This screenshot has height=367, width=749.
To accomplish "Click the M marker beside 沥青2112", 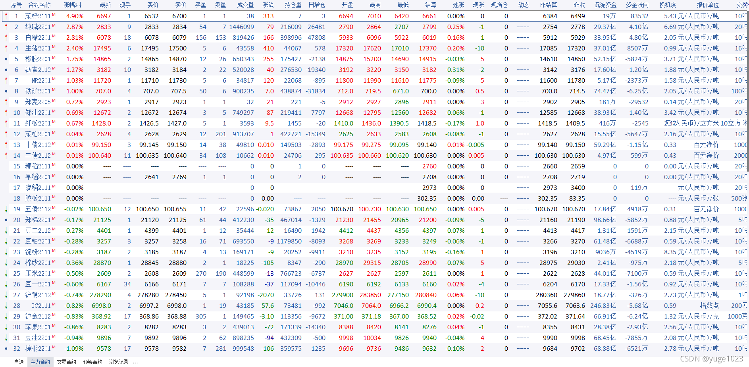I will (54, 68).
